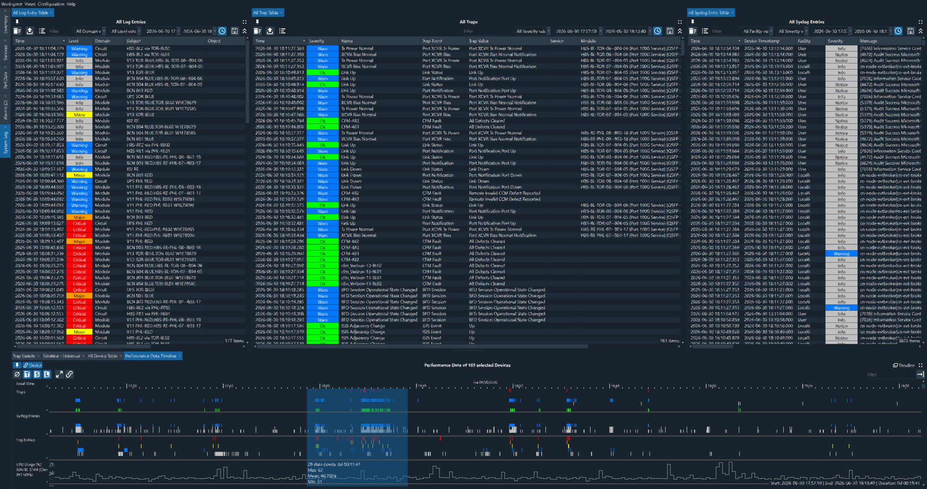Toggle pin button in Performance Data Timeline

(17, 365)
